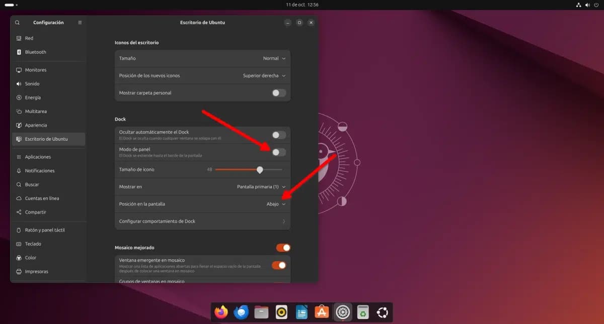Adjust the Tamaño de icono slider
The width and height of the screenshot is (604, 324).
[260, 170]
